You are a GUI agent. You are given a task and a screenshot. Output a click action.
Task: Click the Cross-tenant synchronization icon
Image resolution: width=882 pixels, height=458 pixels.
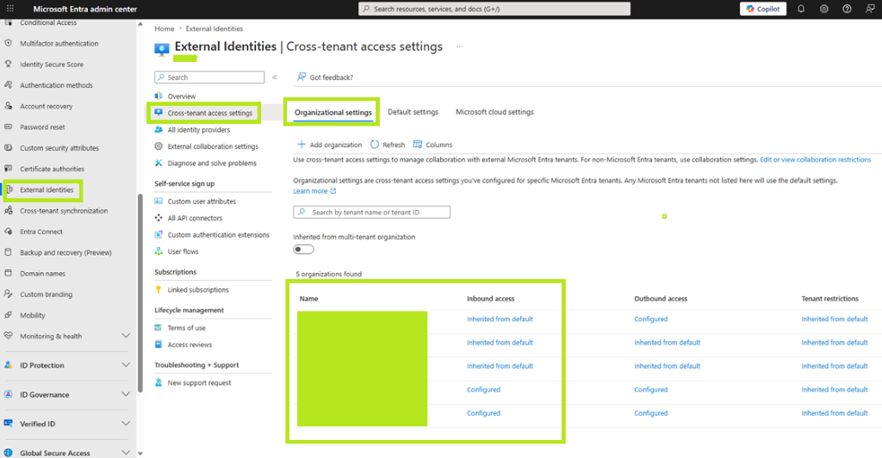(x=9, y=211)
